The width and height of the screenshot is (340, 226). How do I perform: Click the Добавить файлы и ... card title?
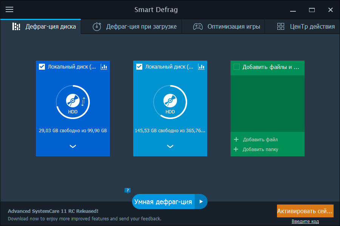(x=271, y=67)
